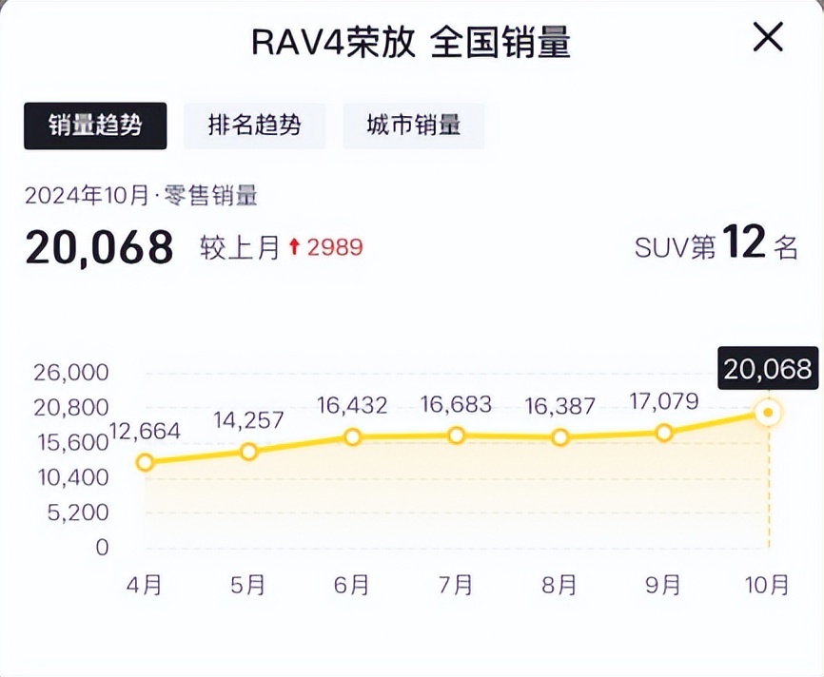Tap the 4月 x-axis label
Screen dimensions: 824x677
[x=145, y=584]
